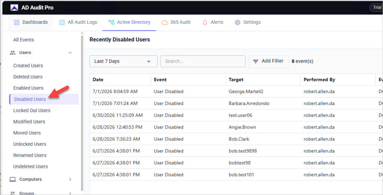
Task: Click the 8 event(s) count text
Action: [302, 61]
